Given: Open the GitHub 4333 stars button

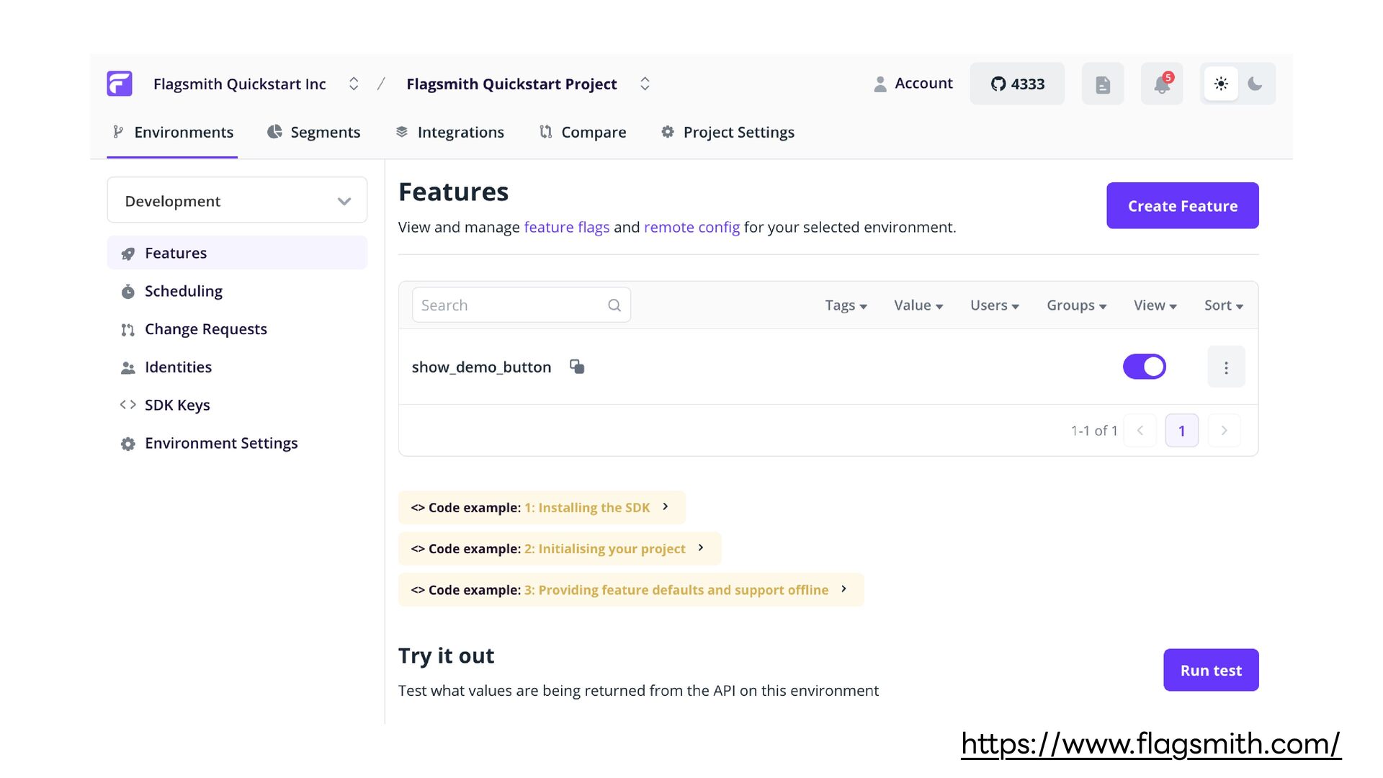Looking at the screenshot, I should [x=1017, y=84].
